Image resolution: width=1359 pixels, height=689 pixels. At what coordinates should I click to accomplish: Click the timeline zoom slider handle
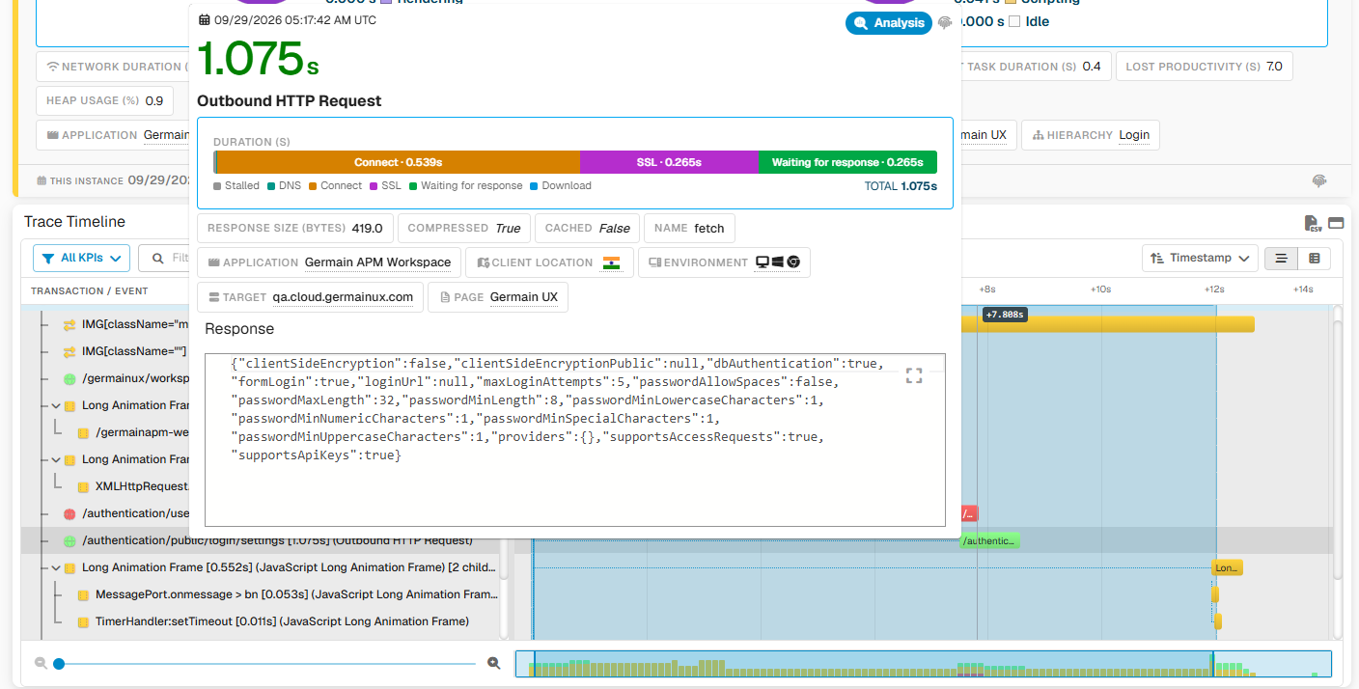click(x=59, y=664)
